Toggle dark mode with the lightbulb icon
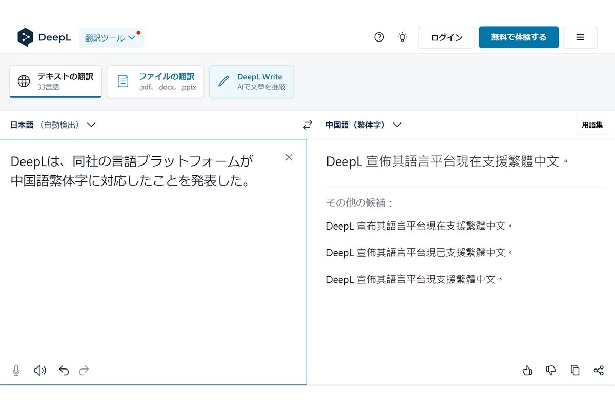Viewport: 615px width, 410px height. [402, 37]
